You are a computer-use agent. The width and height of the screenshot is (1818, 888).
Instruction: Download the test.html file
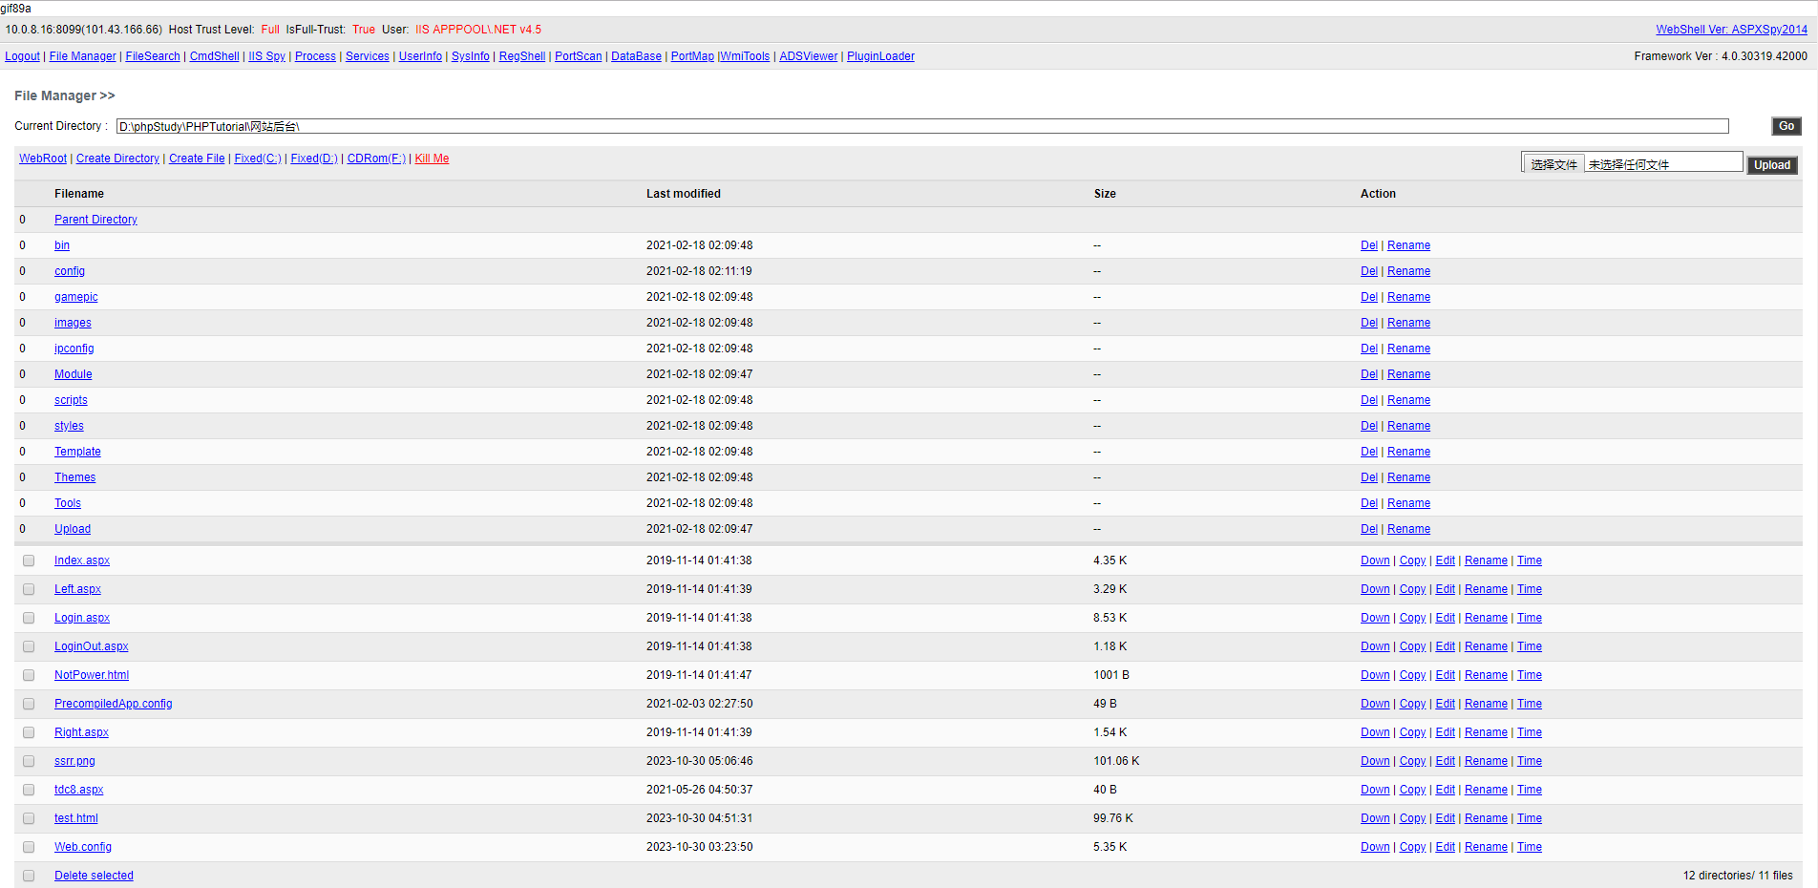tap(1375, 818)
